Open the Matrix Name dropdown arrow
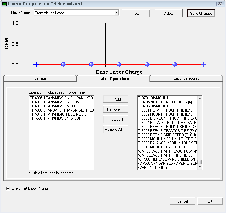 116,13
